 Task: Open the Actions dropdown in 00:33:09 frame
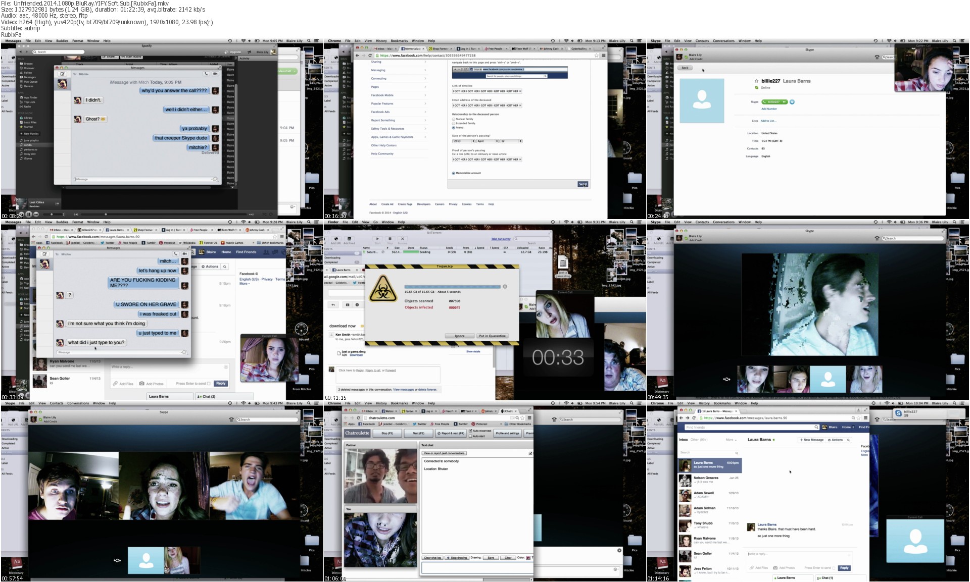tap(210, 267)
